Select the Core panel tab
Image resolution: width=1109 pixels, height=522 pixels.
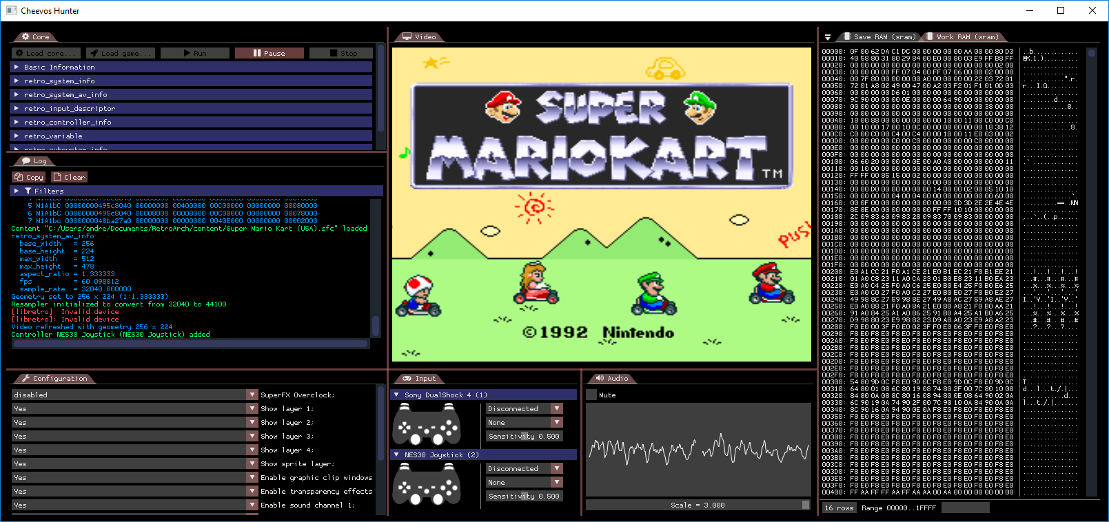point(36,36)
